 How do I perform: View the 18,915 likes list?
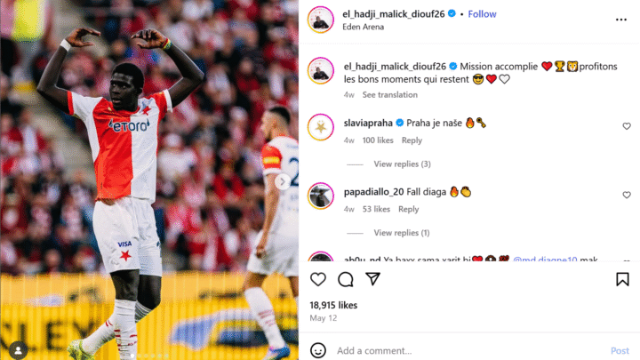pos(333,305)
